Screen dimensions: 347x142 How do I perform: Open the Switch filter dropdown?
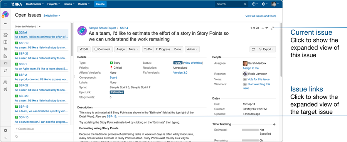click(x=52, y=16)
